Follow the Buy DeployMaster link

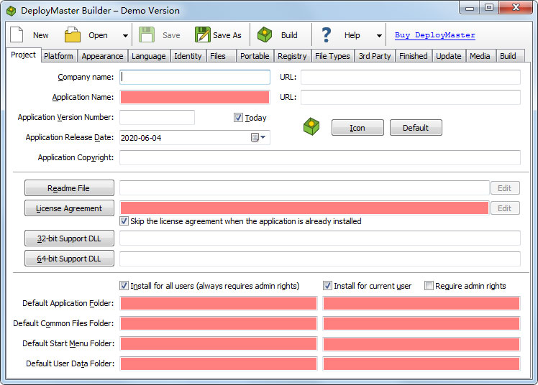point(434,35)
